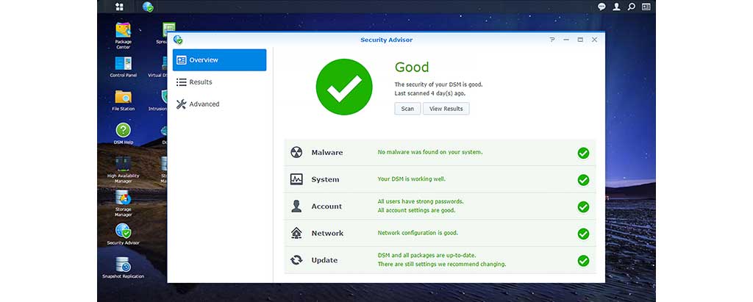The width and height of the screenshot is (753, 302).
Task: Click the Network row label
Action: coord(327,234)
